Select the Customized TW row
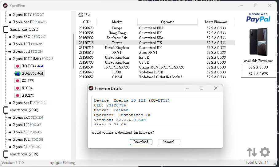 tap(156, 43)
